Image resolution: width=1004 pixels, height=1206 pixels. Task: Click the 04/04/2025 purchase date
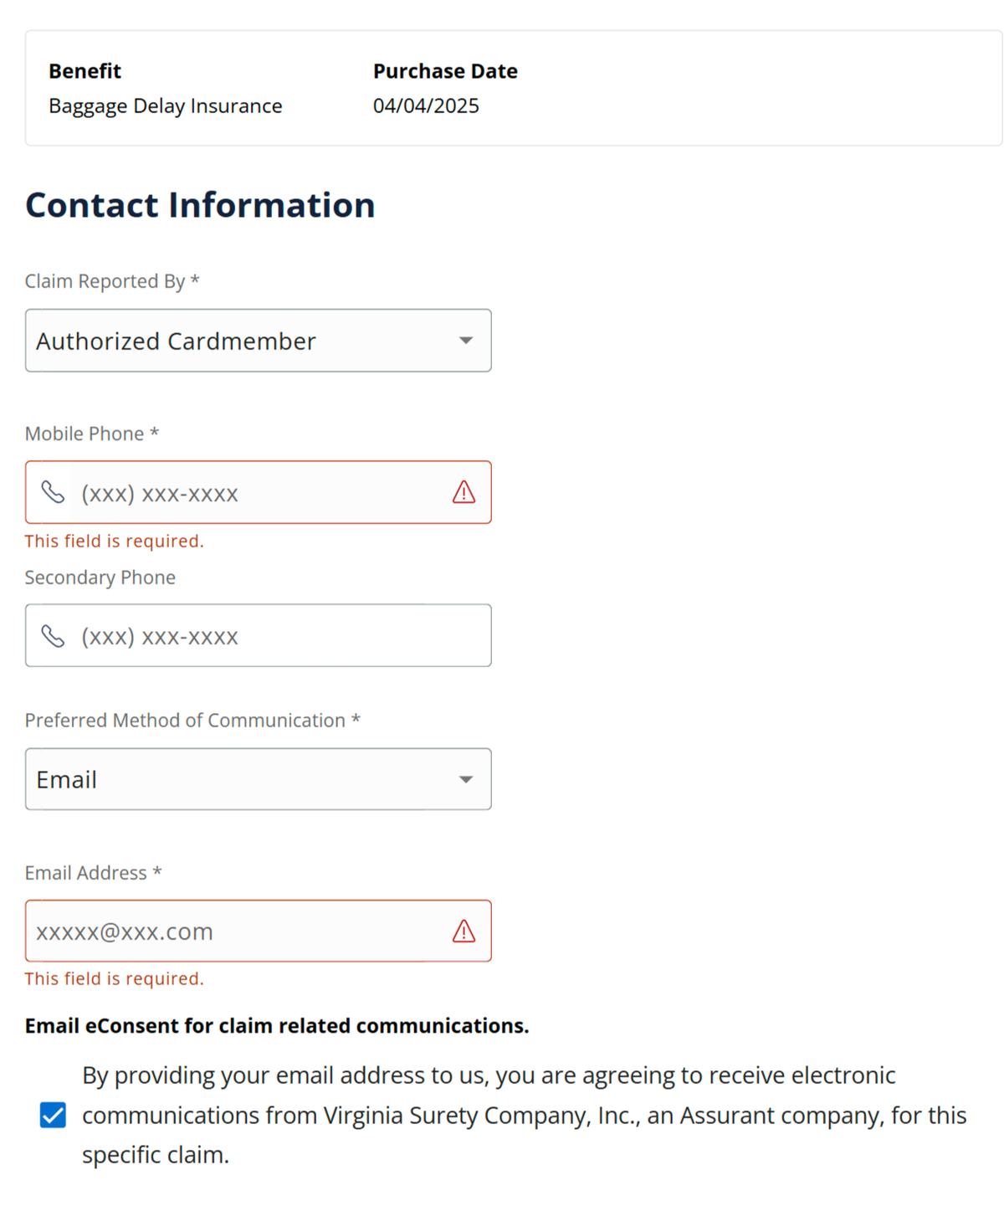(x=426, y=106)
